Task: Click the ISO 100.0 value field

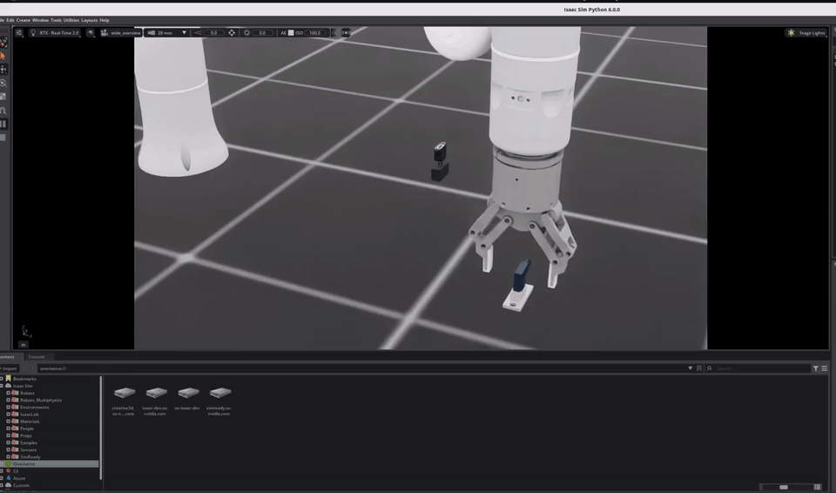Action: click(315, 32)
